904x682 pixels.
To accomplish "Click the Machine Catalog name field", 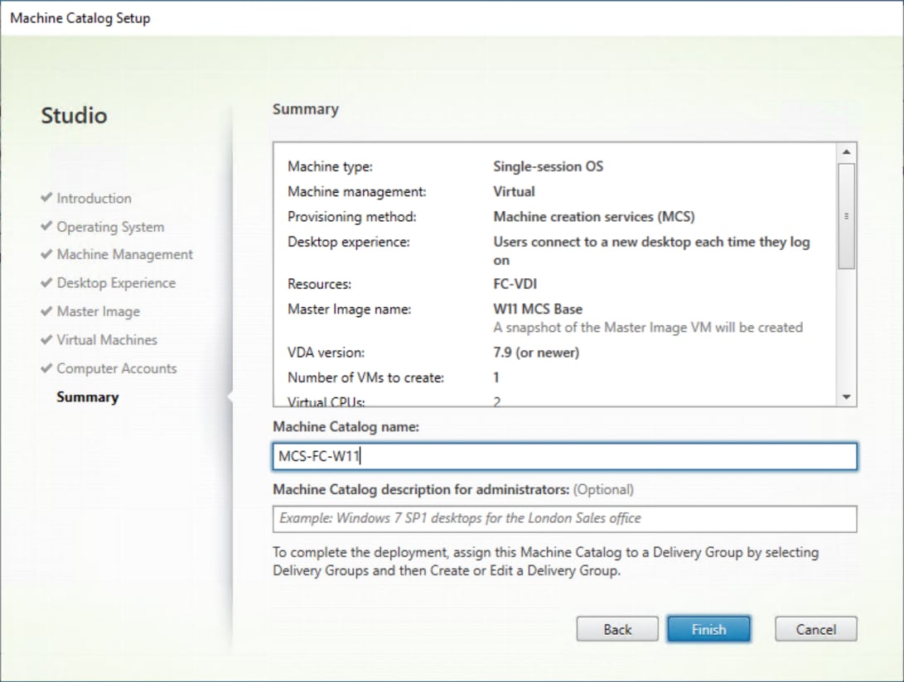I will click(564, 456).
